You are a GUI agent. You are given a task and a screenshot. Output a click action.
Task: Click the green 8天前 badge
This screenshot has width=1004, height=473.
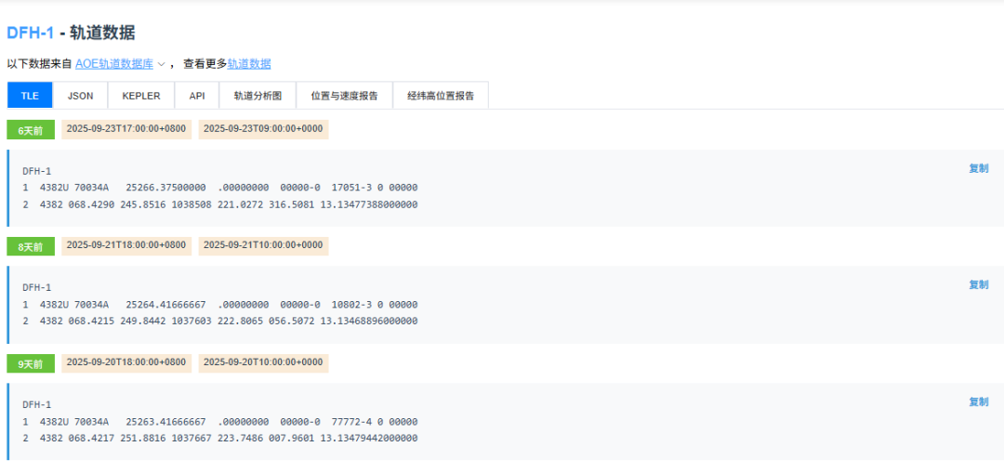(31, 246)
